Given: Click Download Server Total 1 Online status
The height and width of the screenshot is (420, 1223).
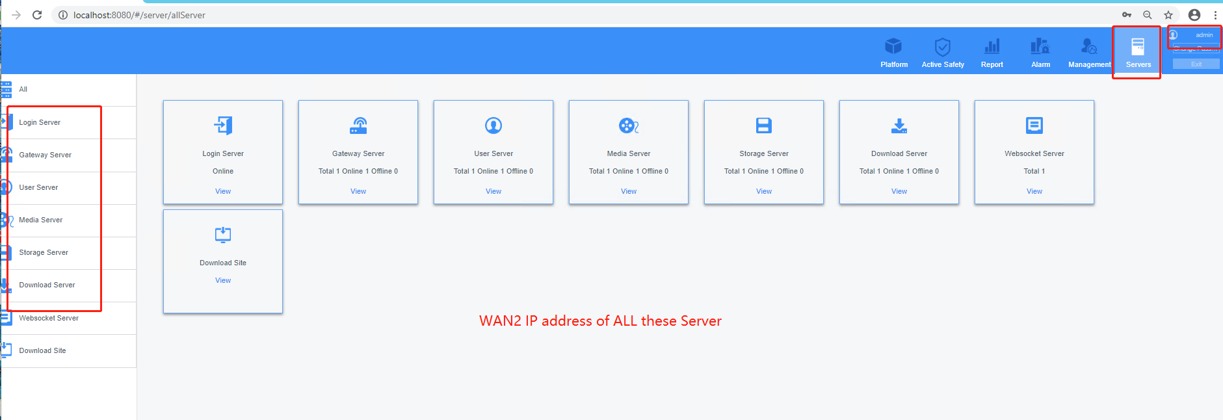Looking at the screenshot, I should point(899,171).
